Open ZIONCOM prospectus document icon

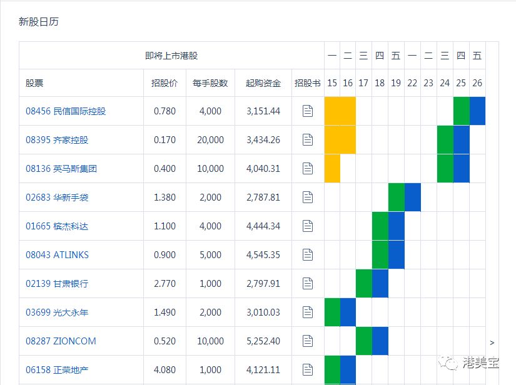click(307, 341)
